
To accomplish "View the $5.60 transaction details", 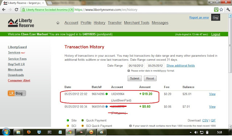I will click(212, 107).
